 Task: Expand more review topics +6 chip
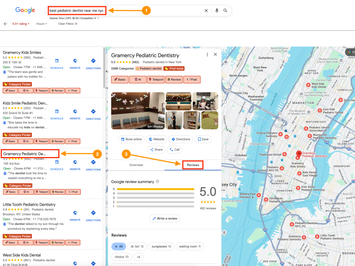[x=138, y=257]
